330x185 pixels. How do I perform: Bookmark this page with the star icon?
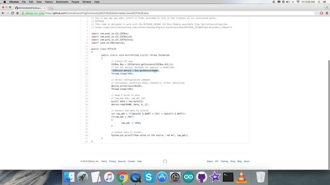[316, 13]
